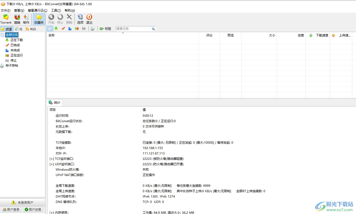Open the 彗星通行证(C) menu
This screenshot has height=214, width=356.
[37, 11]
